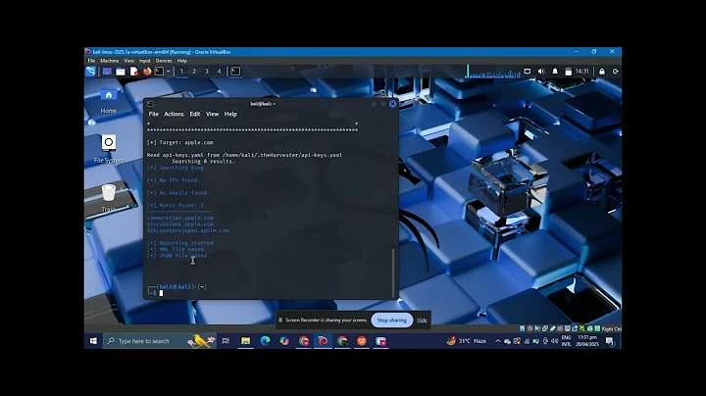Click the Windows taskbar date and time
The image size is (706, 396).
pos(587,341)
